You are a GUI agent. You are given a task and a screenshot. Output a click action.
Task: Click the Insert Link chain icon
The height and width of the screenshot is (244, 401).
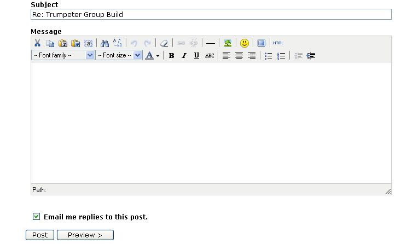click(x=181, y=43)
